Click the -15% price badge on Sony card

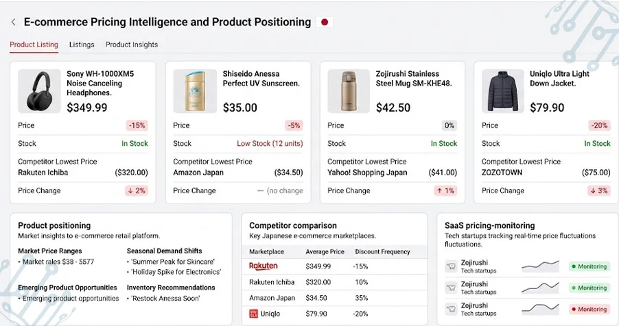click(x=137, y=125)
